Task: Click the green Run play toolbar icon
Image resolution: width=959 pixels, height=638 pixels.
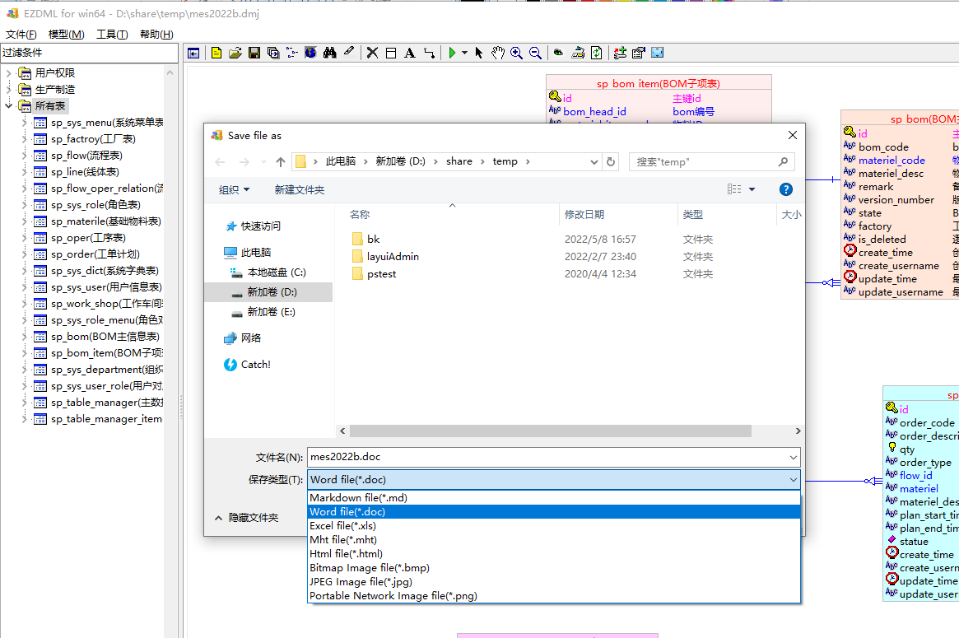Action: click(x=452, y=54)
